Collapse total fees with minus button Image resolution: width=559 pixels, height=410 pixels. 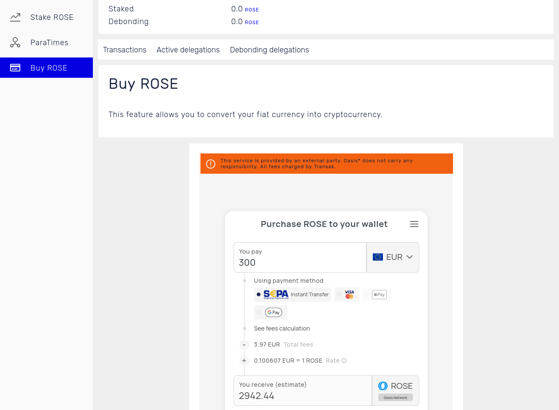tap(244, 345)
